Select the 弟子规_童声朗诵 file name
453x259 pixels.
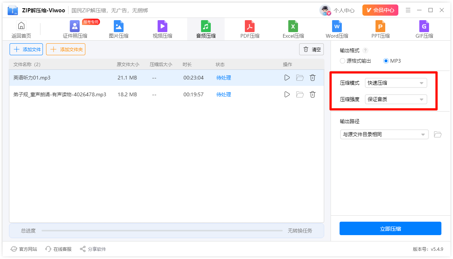(60, 94)
